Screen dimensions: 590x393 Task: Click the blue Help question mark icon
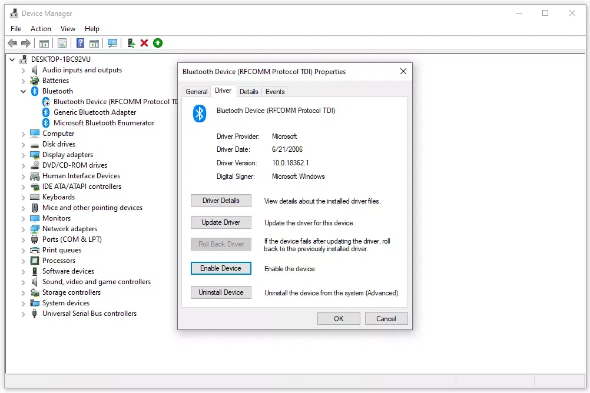click(80, 44)
